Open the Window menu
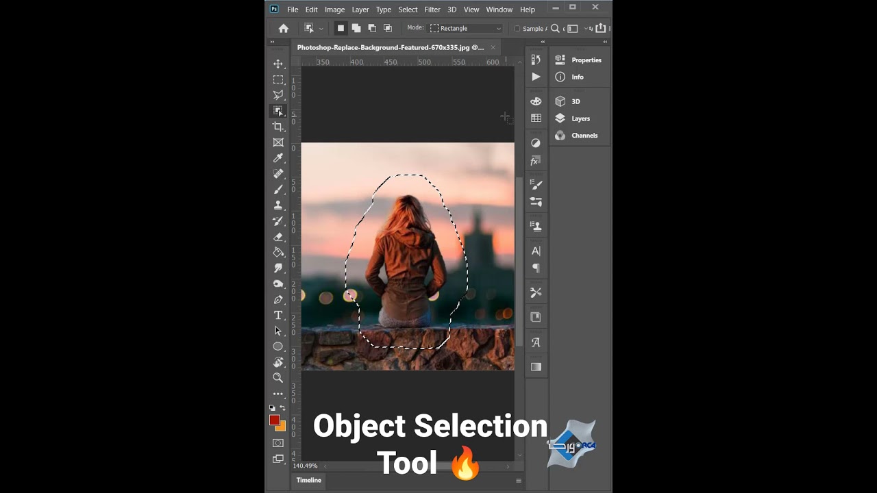The width and height of the screenshot is (877, 493). pyautogui.click(x=499, y=10)
